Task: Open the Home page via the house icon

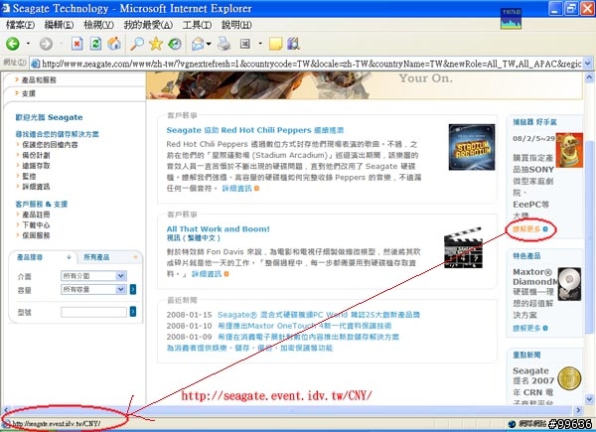Action: (x=114, y=44)
